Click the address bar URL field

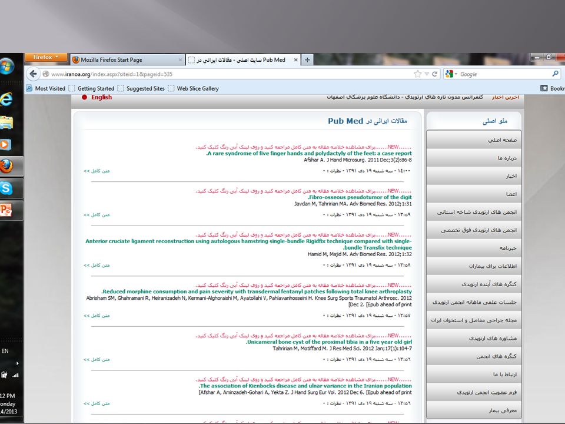pyautogui.click(x=231, y=74)
